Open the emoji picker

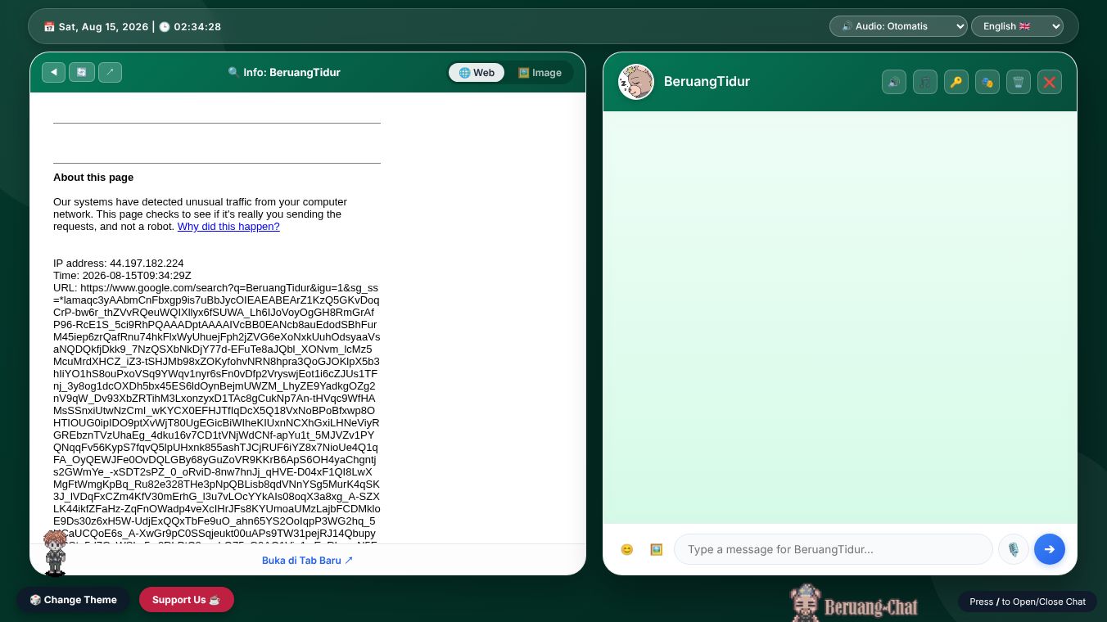[627, 549]
